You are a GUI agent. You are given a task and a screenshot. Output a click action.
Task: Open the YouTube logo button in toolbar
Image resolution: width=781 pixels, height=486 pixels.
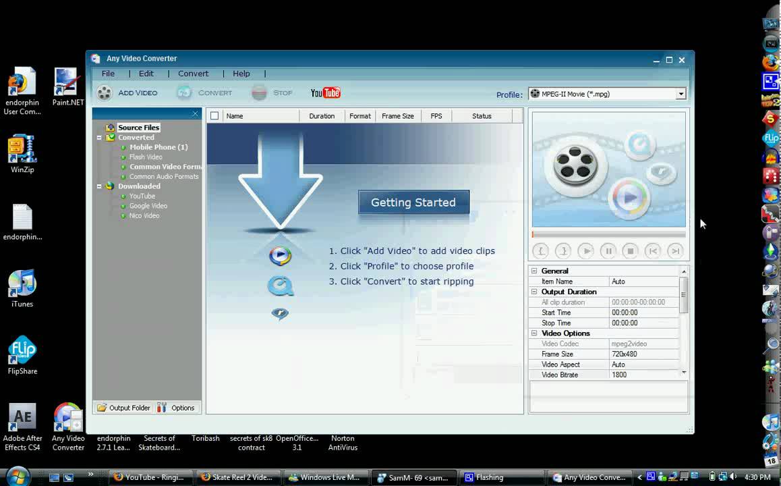[325, 92]
